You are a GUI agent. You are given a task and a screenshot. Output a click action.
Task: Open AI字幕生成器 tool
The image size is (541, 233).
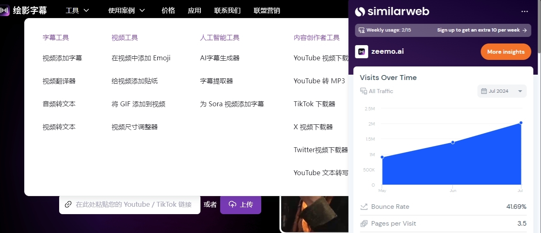(x=220, y=58)
